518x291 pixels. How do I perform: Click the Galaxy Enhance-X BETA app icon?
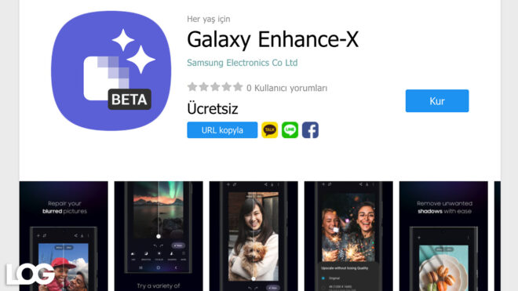coord(111,71)
